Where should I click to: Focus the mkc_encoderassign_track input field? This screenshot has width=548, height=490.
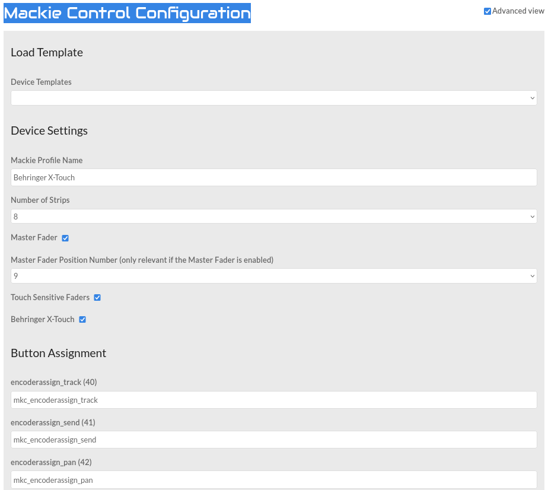pyautogui.click(x=273, y=400)
